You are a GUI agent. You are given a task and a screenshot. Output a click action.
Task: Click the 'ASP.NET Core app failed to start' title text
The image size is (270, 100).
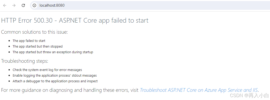[103, 21]
